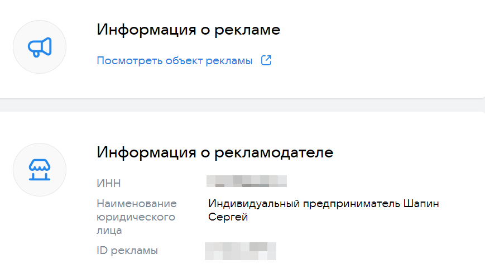The image size is (485, 278).
Task: Click the blurred ИНН value
Action: [246, 181]
